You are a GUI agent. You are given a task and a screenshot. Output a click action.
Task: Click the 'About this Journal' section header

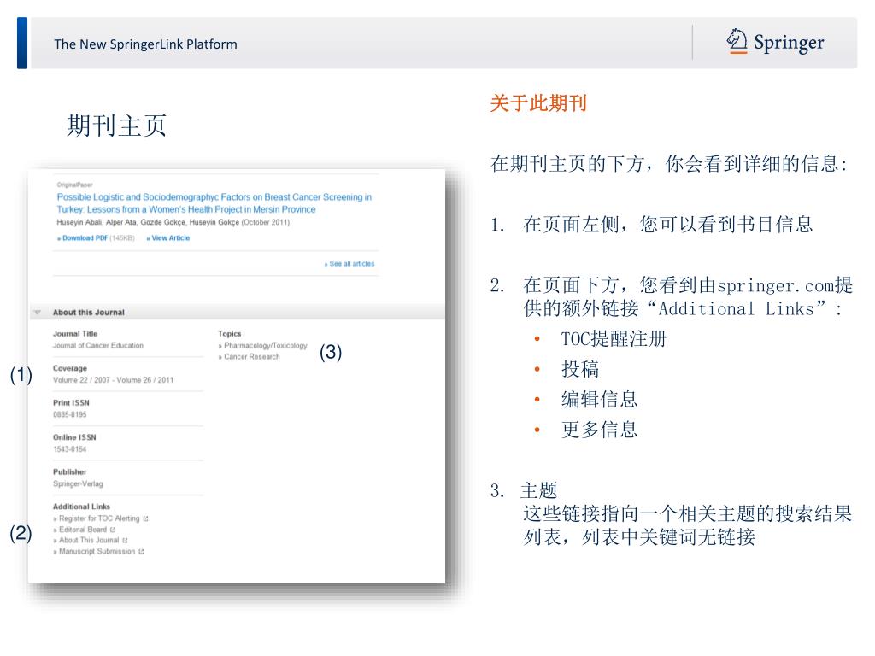click(x=89, y=313)
